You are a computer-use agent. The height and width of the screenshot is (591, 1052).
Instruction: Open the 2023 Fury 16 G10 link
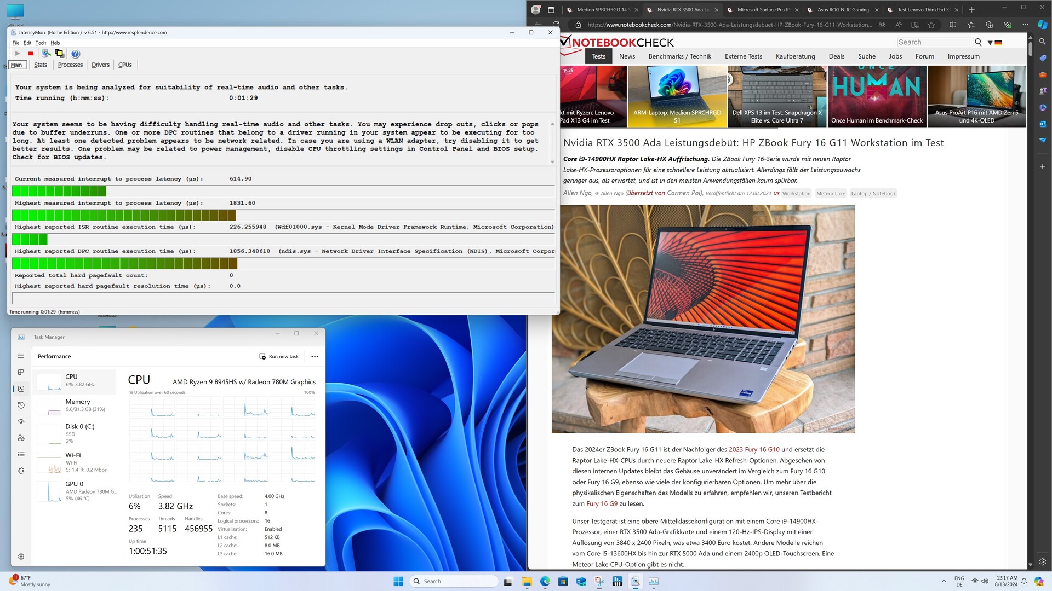coord(754,449)
